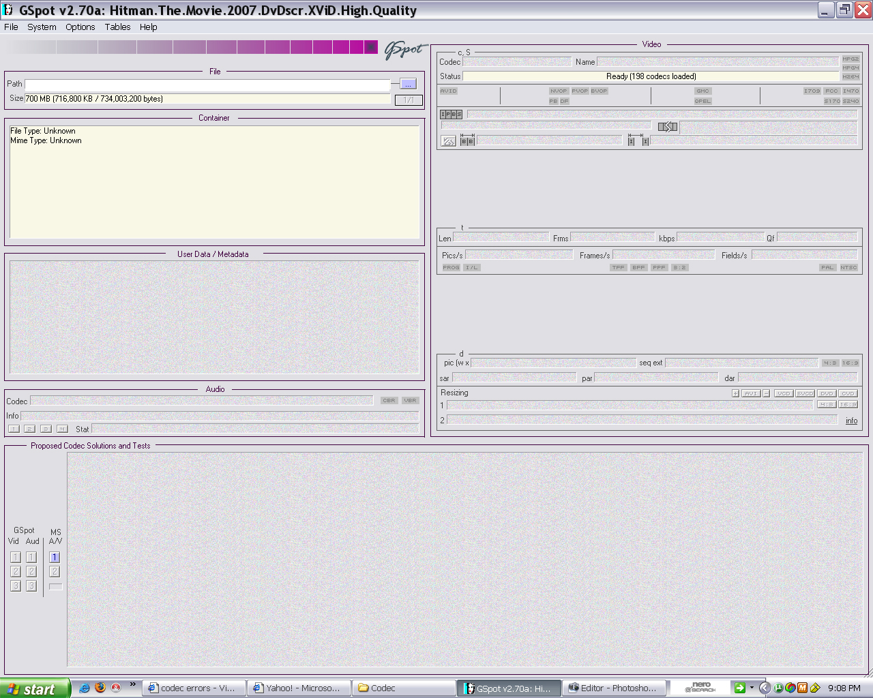The width and height of the screenshot is (873, 698).
Task: Click the AVID indicator tag
Action: coord(449,91)
